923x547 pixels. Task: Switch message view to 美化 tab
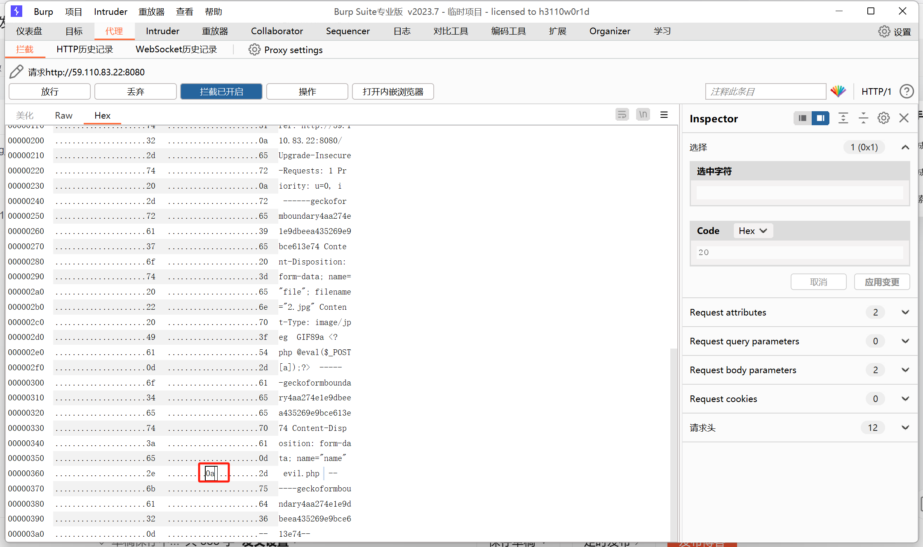[x=25, y=115]
